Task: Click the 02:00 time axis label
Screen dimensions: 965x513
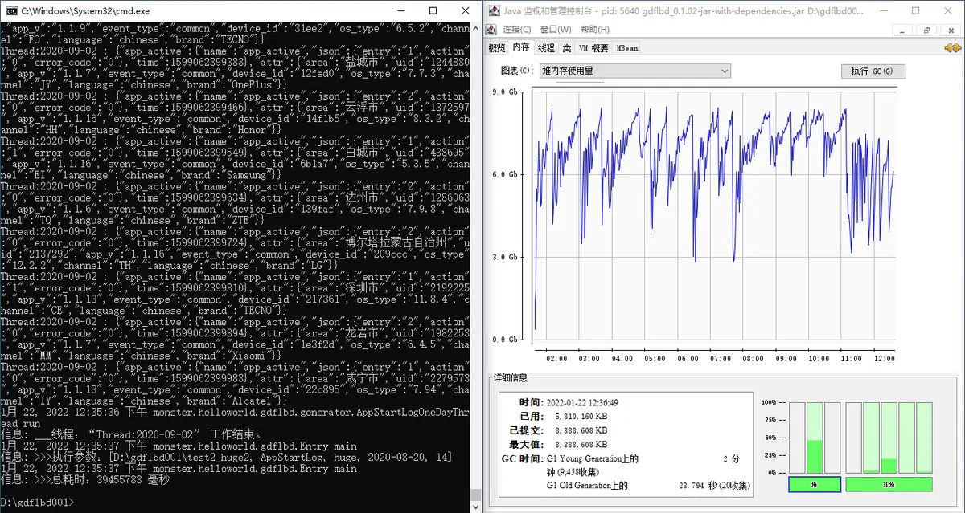Action: [x=556, y=358]
